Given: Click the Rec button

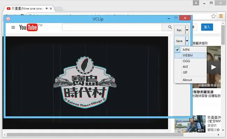Looking at the screenshot, I should (x=180, y=30).
